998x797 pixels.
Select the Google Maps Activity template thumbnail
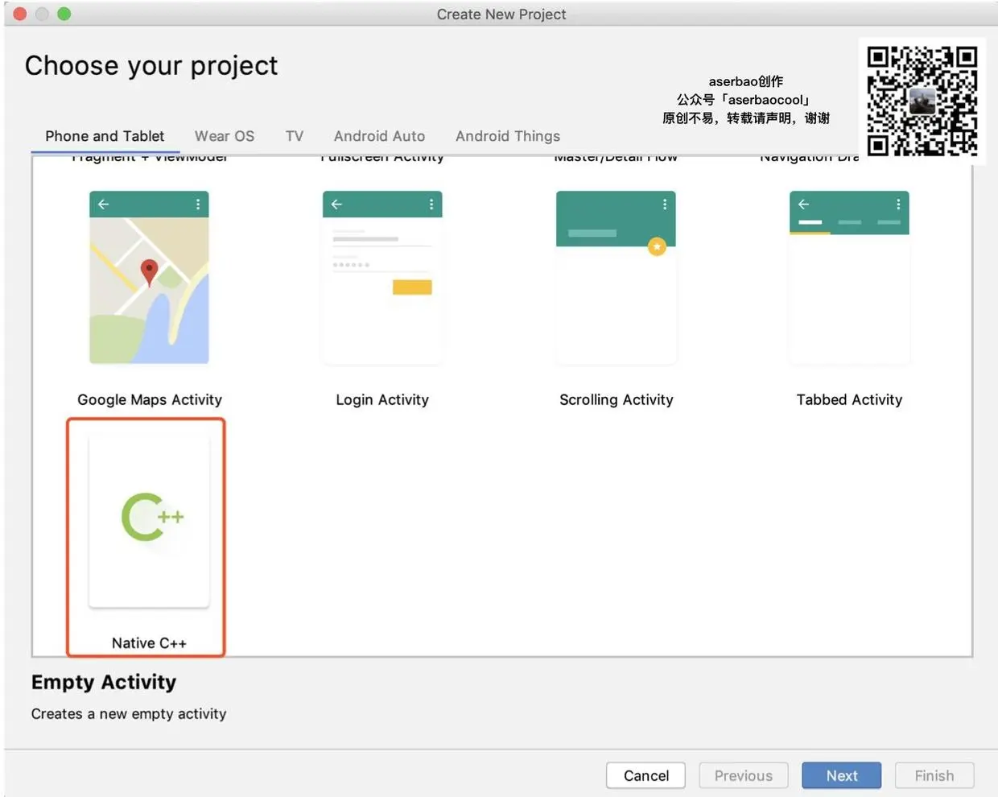coord(149,277)
